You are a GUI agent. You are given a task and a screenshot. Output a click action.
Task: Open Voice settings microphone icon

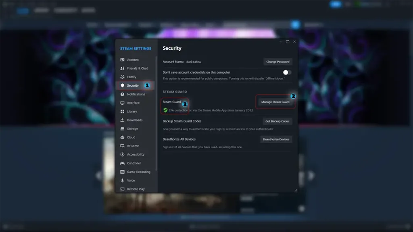(x=123, y=180)
